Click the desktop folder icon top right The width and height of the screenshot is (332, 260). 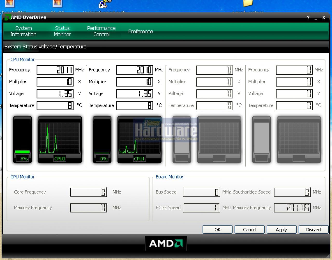[x=248, y=3]
